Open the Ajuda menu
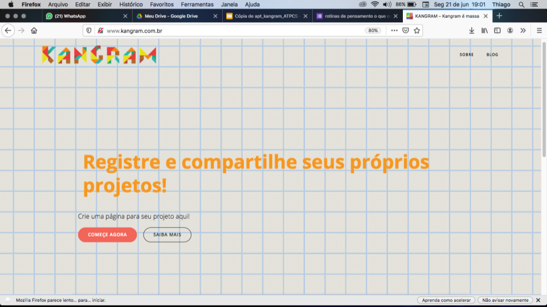Viewport: 547px width, 307px height. (252, 5)
